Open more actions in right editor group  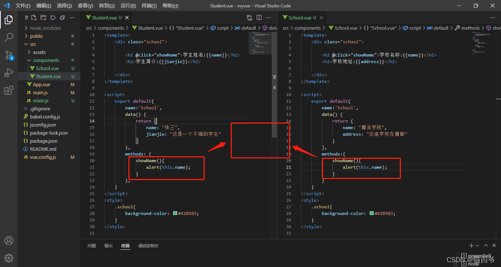[493, 18]
